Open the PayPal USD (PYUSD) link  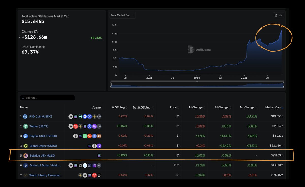pyautogui.click(x=43, y=136)
